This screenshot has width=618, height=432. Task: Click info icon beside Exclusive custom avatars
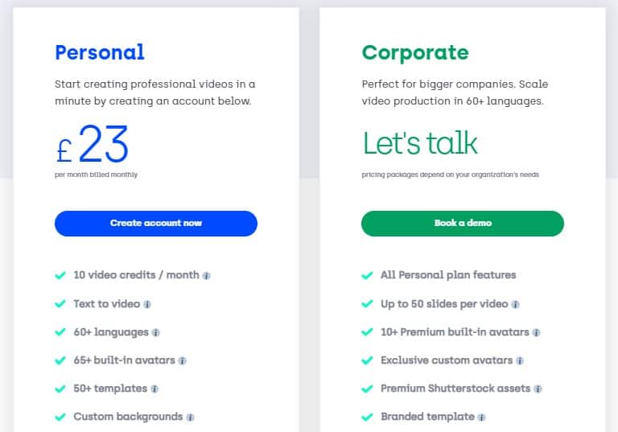[520, 360]
